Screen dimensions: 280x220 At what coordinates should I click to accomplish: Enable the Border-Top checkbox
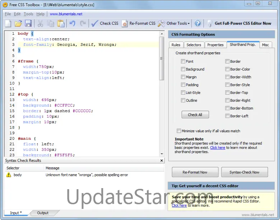(227, 92)
